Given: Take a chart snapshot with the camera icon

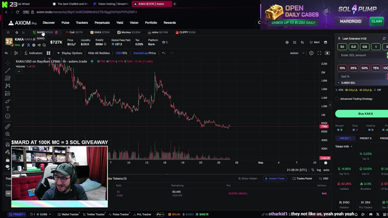Looking at the screenshot, I should (x=327, y=53).
